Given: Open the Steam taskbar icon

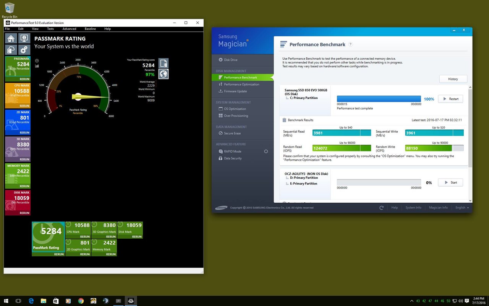Looking at the screenshot, I should tap(106, 301).
